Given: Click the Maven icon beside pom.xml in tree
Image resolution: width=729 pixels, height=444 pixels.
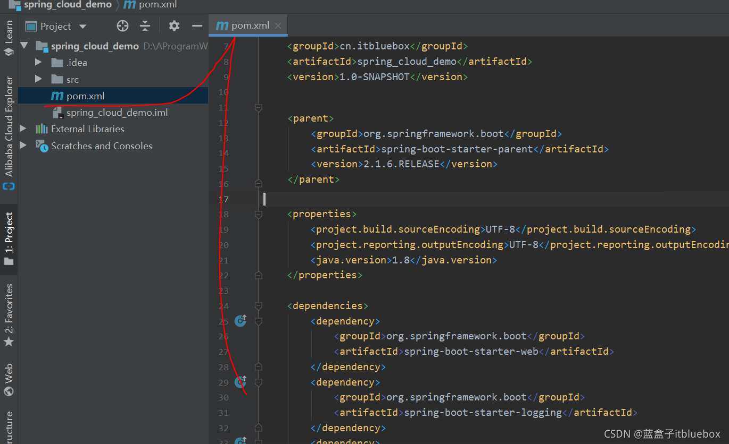Looking at the screenshot, I should (x=57, y=96).
